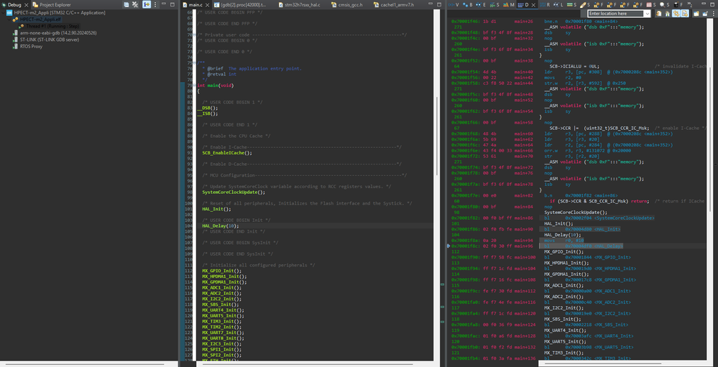Toggle Link with Active Debug Context
Image resolution: width=718 pixels, height=367 pixels.
point(676,14)
